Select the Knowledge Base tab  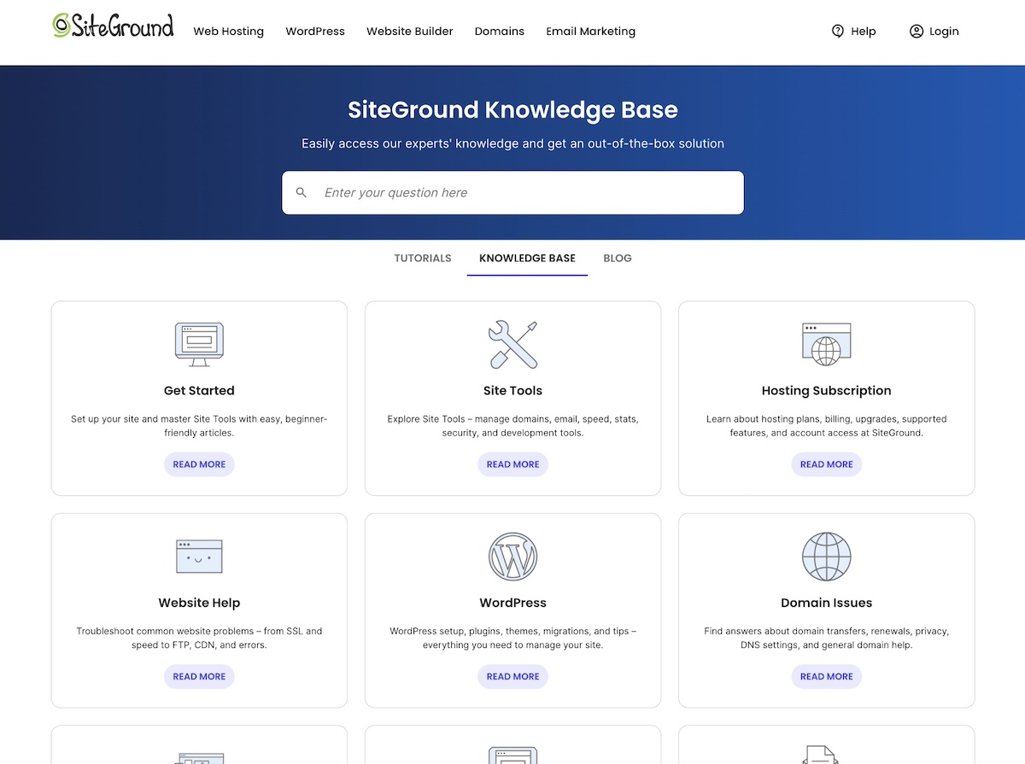tap(527, 258)
